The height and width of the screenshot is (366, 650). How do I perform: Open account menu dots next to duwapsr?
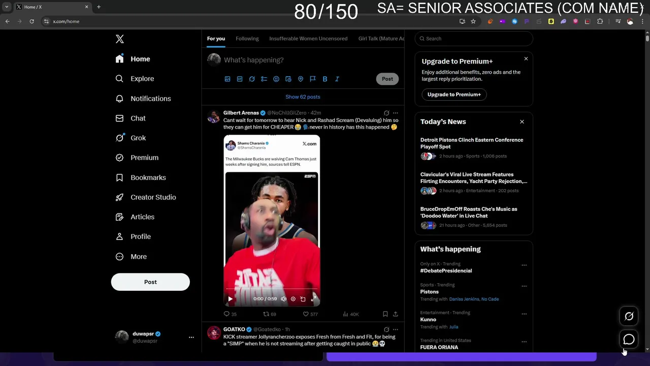click(x=191, y=337)
